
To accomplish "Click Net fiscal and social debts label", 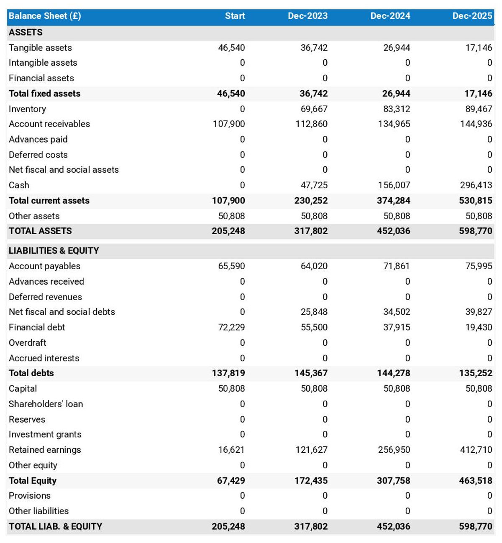I will (x=62, y=312).
